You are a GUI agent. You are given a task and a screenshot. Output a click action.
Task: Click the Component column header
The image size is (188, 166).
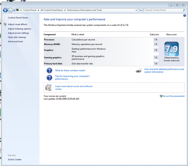(50, 35)
